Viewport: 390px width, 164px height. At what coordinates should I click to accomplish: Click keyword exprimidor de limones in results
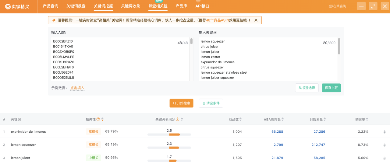pyautogui.click(x=28, y=132)
